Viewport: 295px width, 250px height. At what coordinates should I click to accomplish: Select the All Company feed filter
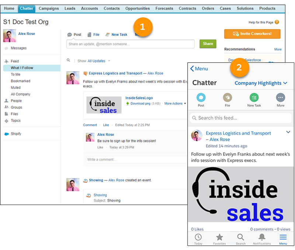[21, 94]
